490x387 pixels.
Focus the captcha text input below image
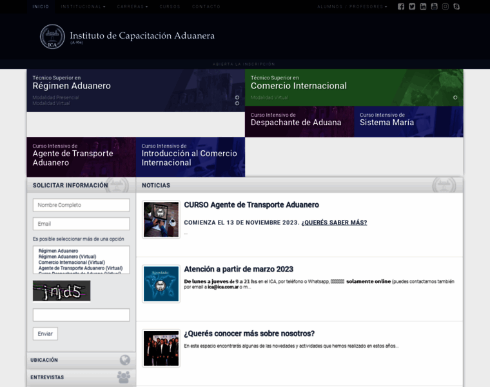pyautogui.click(x=81, y=315)
